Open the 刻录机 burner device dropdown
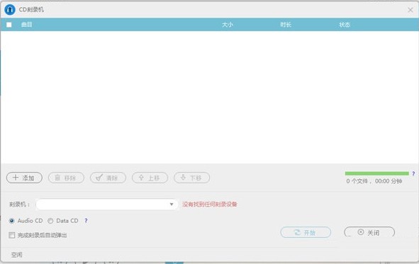 pyautogui.click(x=107, y=205)
